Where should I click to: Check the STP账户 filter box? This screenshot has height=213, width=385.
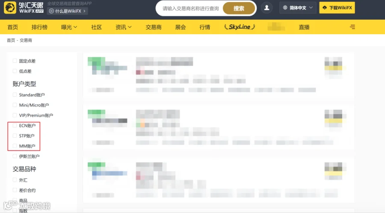point(15,136)
